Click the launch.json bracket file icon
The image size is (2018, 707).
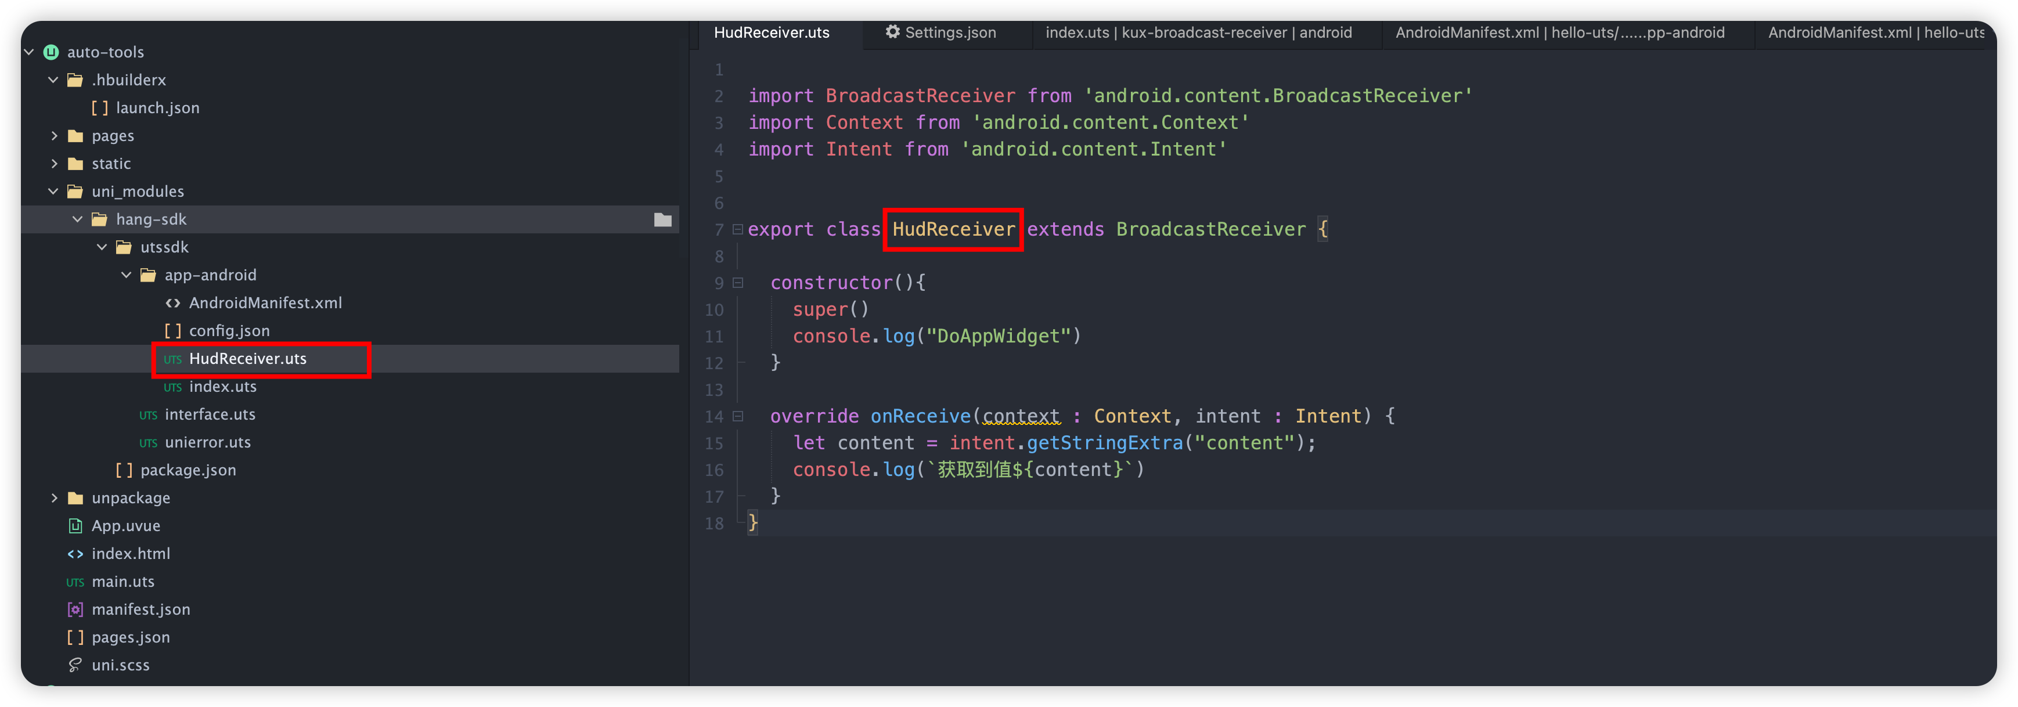99,108
